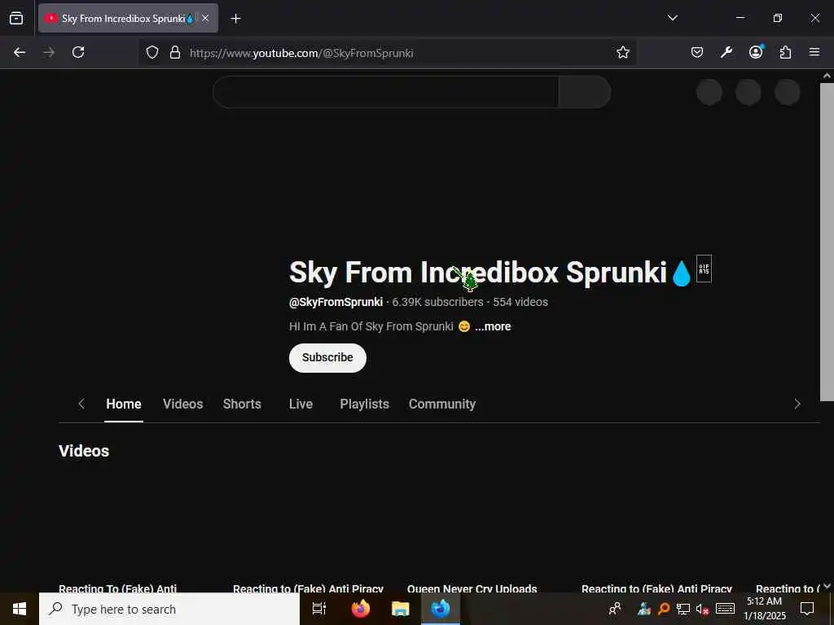
Task: Open the extensions puzzle icon
Action: [x=785, y=52]
